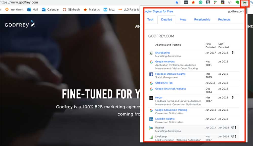Image resolution: width=253 pixels, height=146 pixels.
Task: Open the extension icon showing number 39
Action: pyautogui.click(x=208, y=2)
